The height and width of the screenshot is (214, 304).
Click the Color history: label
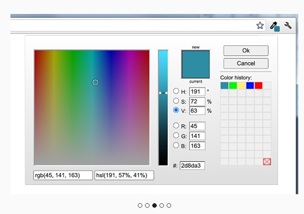click(x=236, y=78)
